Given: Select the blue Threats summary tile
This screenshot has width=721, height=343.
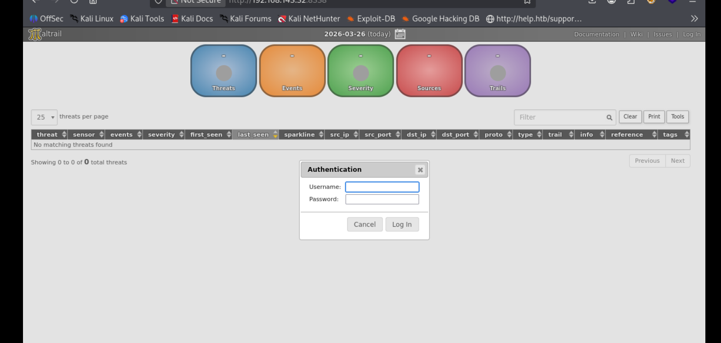Looking at the screenshot, I should click(x=223, y=71).
